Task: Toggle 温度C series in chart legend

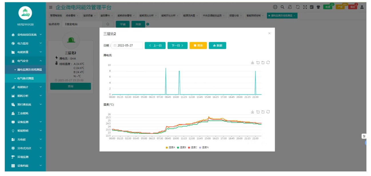Action: [193, 148]
